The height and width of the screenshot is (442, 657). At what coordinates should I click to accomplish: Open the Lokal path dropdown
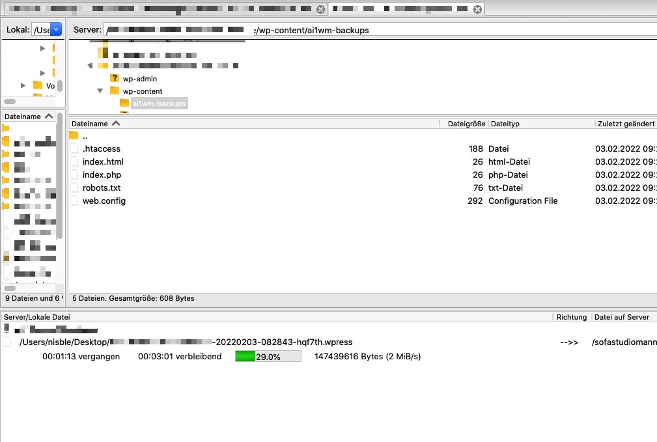(x=55, y=29)
